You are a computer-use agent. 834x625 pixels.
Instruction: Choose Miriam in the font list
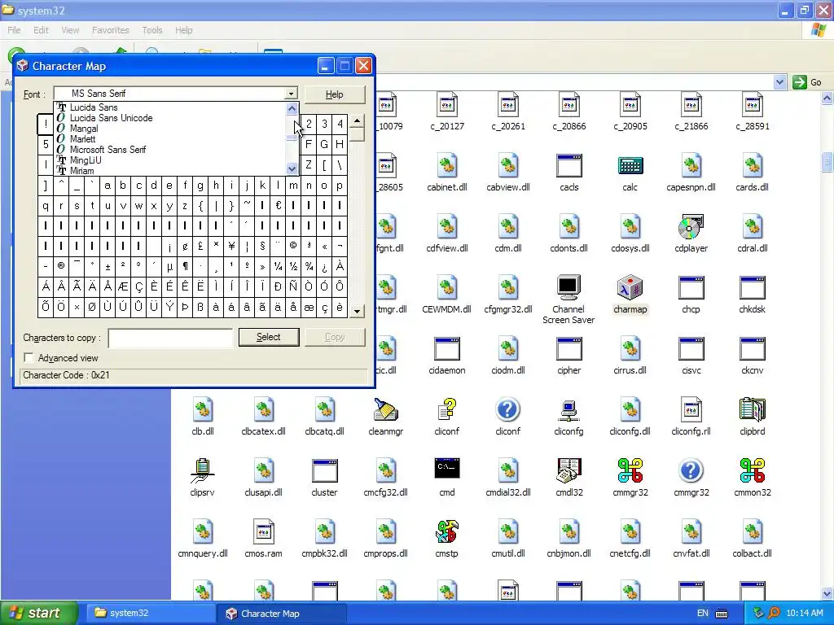click(x=82, y=171)
